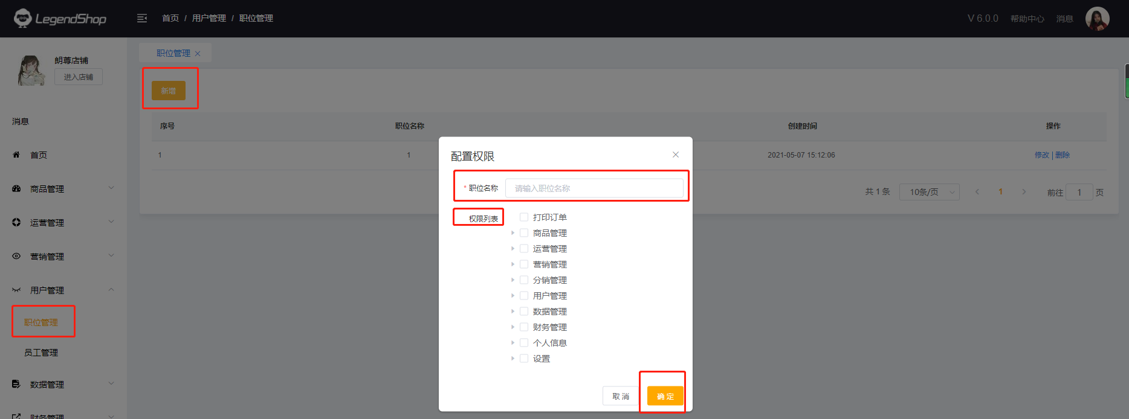Open the 10条/页 page size dropdown
1129x419 pixels.
coord(929,192)
